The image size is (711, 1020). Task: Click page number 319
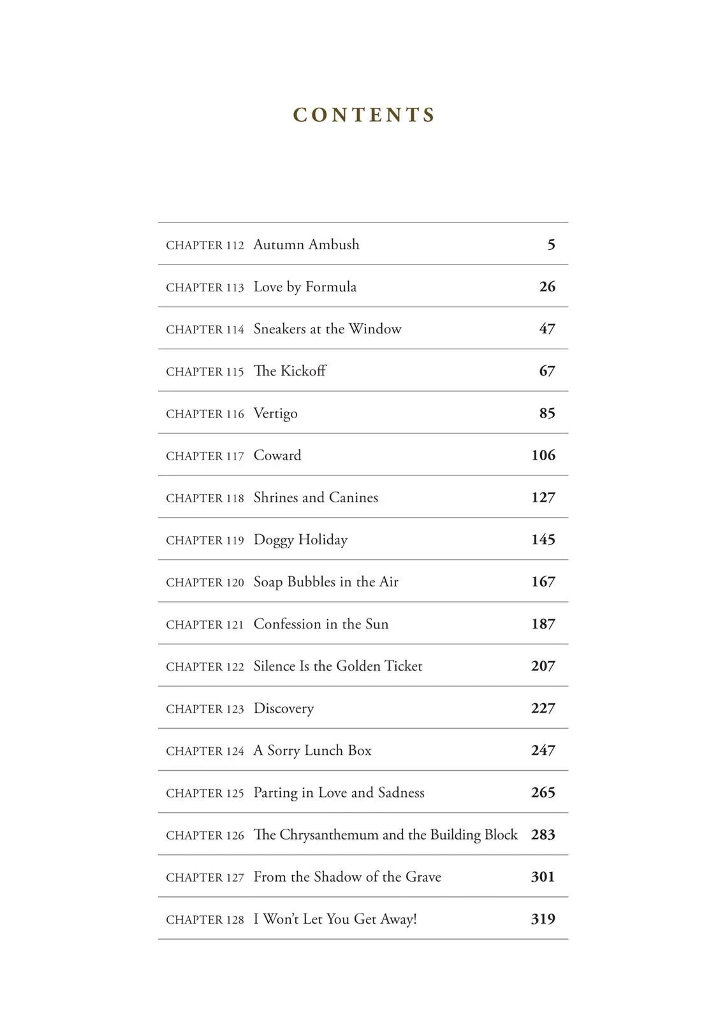point(543,919)
